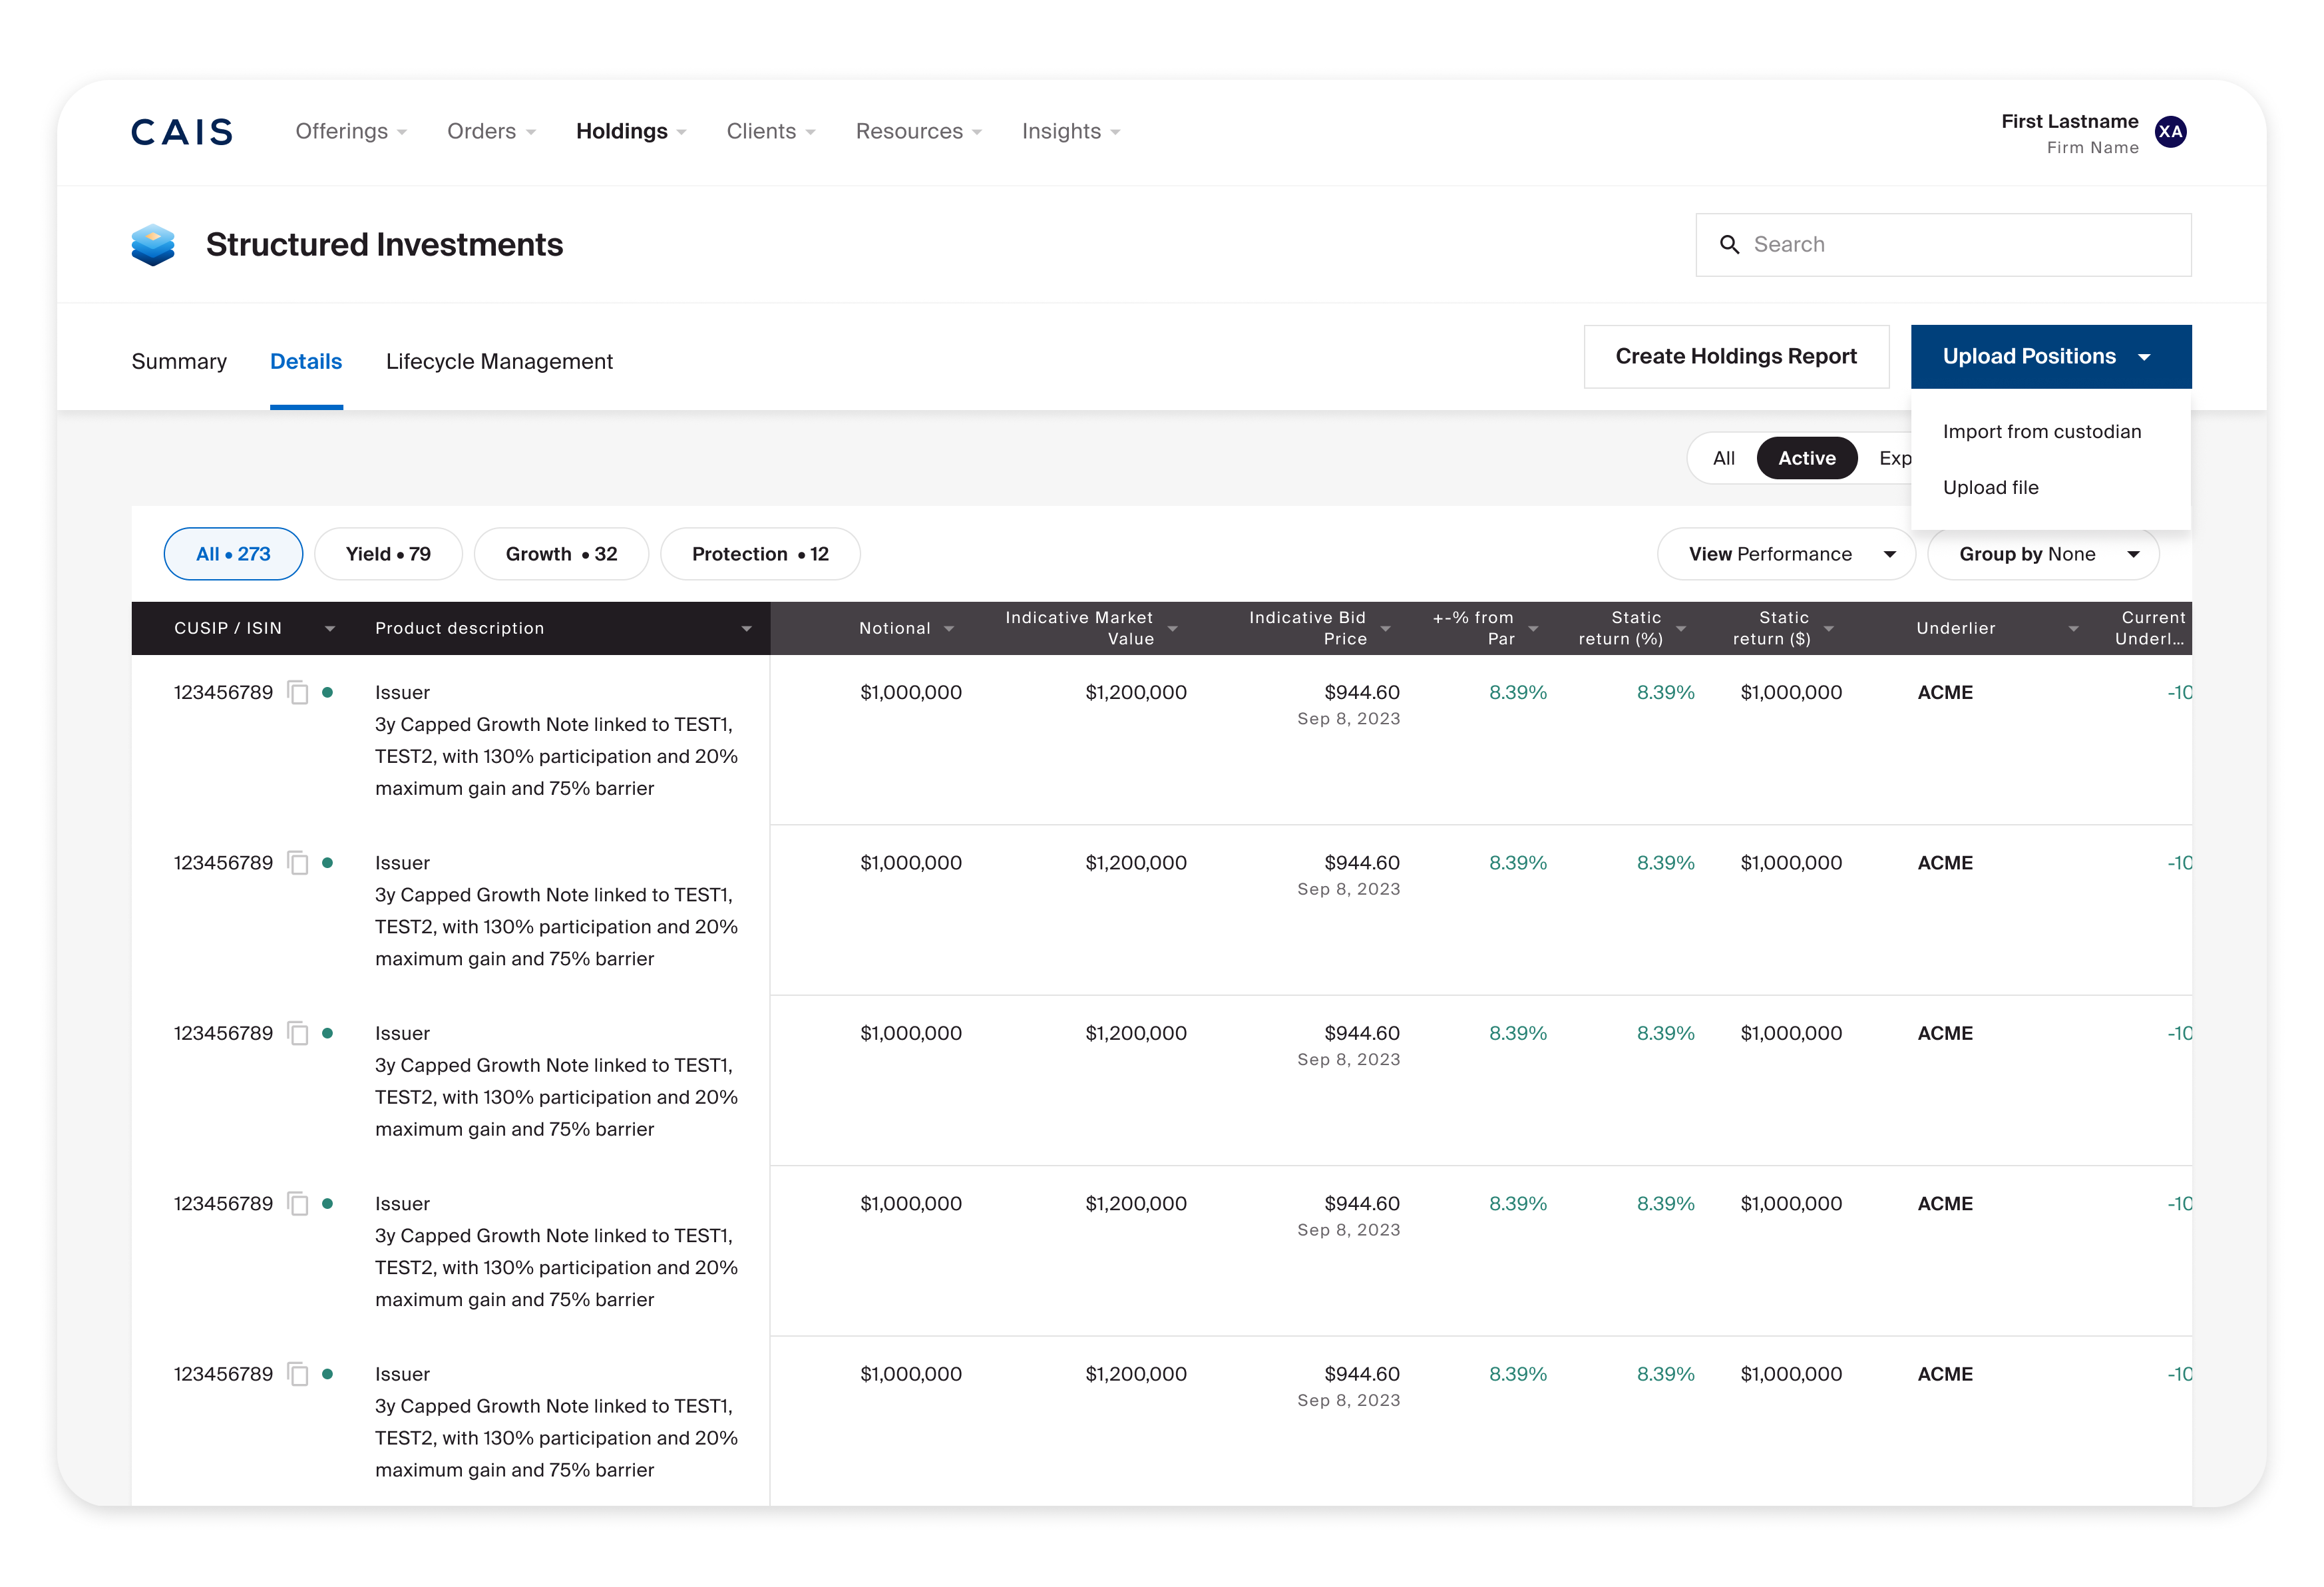Open the View Performance dropdown
This screenshot has height=1587, width=2324.
point(1786,554)
